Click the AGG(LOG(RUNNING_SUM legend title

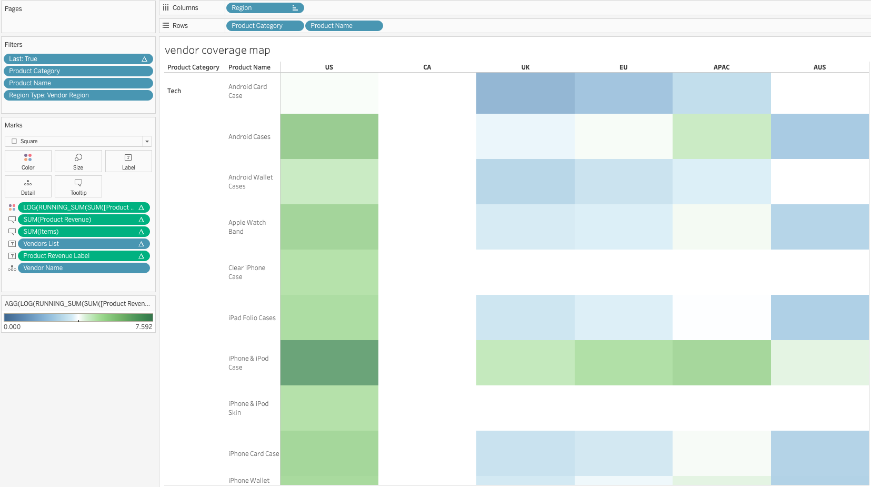pyautogui.click(x=77, y=304)
